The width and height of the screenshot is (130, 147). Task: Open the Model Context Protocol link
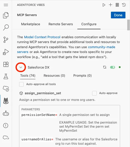pos(42,37)
